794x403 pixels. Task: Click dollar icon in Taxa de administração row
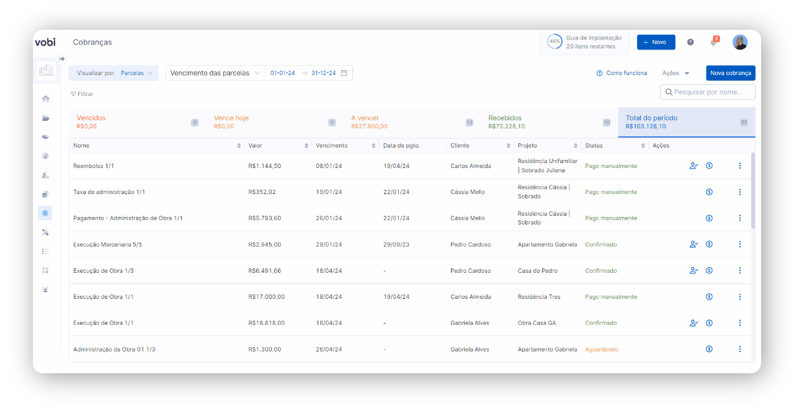click(x=709, y=192)
